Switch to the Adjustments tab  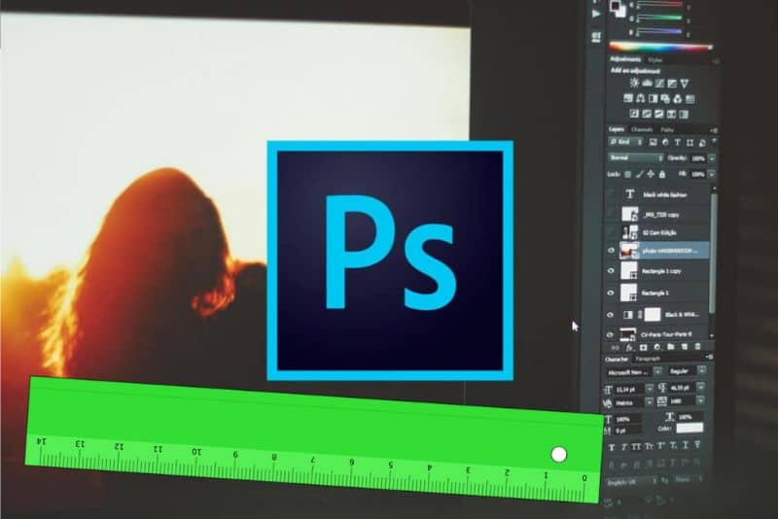625,59
